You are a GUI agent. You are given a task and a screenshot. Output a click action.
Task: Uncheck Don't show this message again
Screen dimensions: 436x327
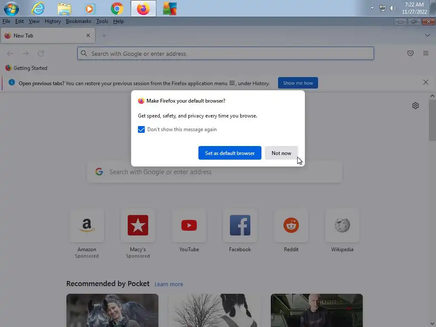(x=141, y=129)
